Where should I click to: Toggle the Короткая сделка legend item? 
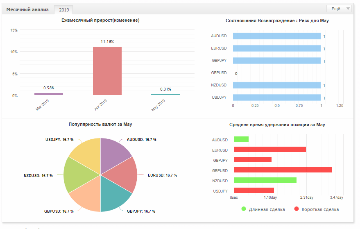[x=317, y=209]
